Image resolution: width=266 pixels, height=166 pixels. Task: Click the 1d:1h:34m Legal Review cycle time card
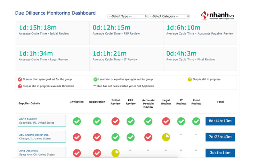pos(53,59)
